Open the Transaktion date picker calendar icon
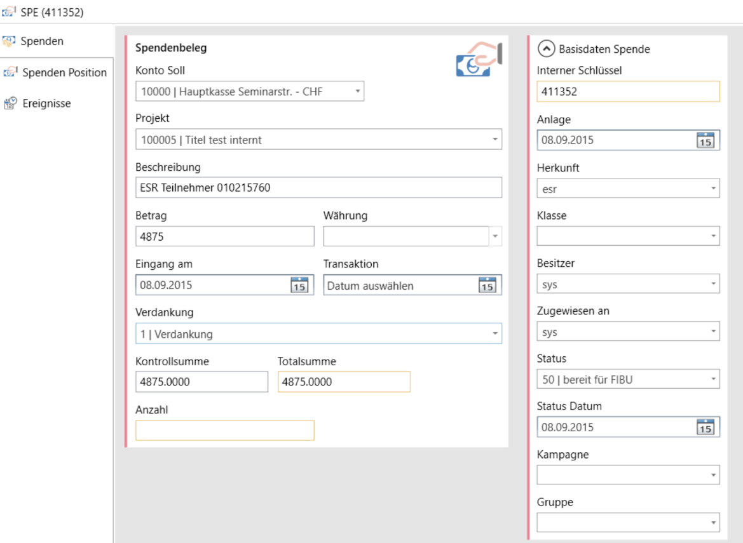743x543 pixels. pyautogui.click(x=487, y=285)
